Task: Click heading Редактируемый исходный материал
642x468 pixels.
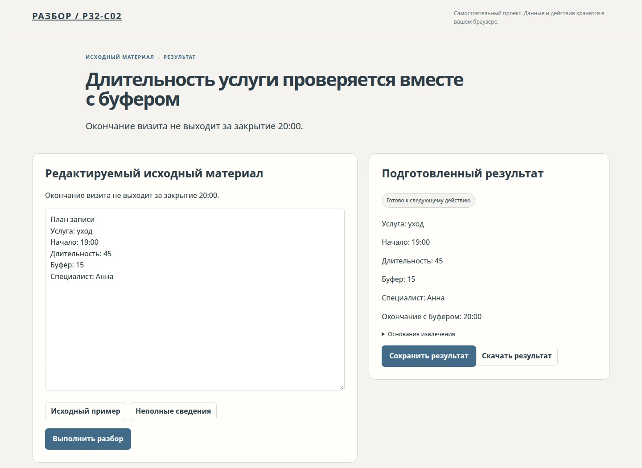Action: click(154, 173)
